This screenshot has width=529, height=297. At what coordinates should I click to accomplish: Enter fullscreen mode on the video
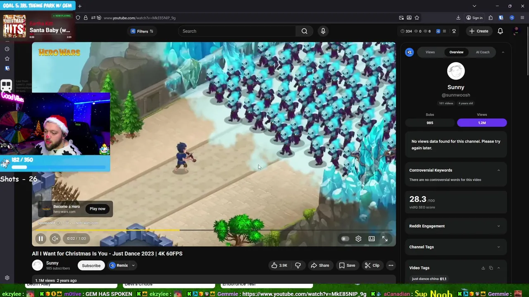[385, 239]
